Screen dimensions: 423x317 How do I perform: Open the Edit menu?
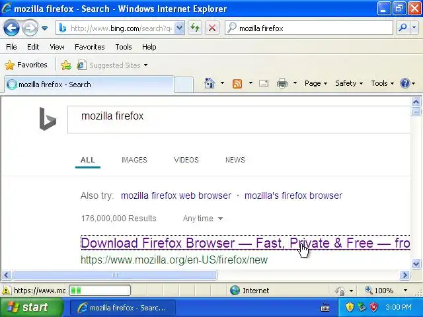click(33, 47)
